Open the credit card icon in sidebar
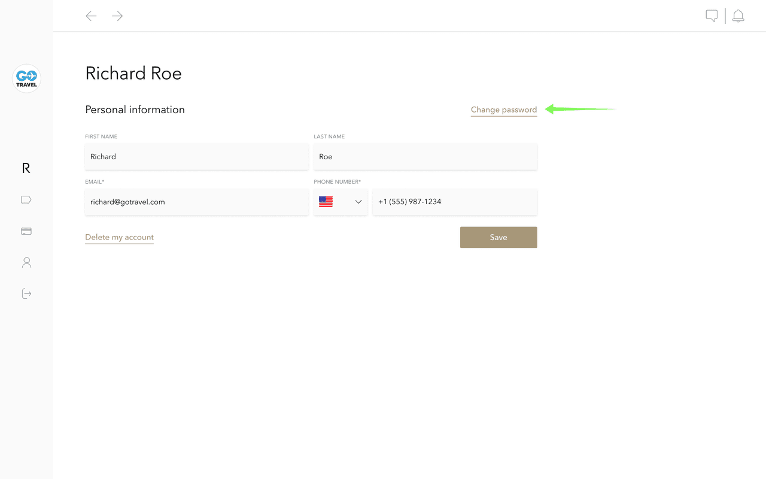Viewport: 766px width, 479px height. pos(26,231)
